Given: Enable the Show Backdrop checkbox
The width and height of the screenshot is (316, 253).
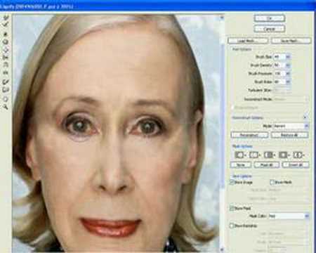Looking at the screenshot, I should click(x=232, y=226).
